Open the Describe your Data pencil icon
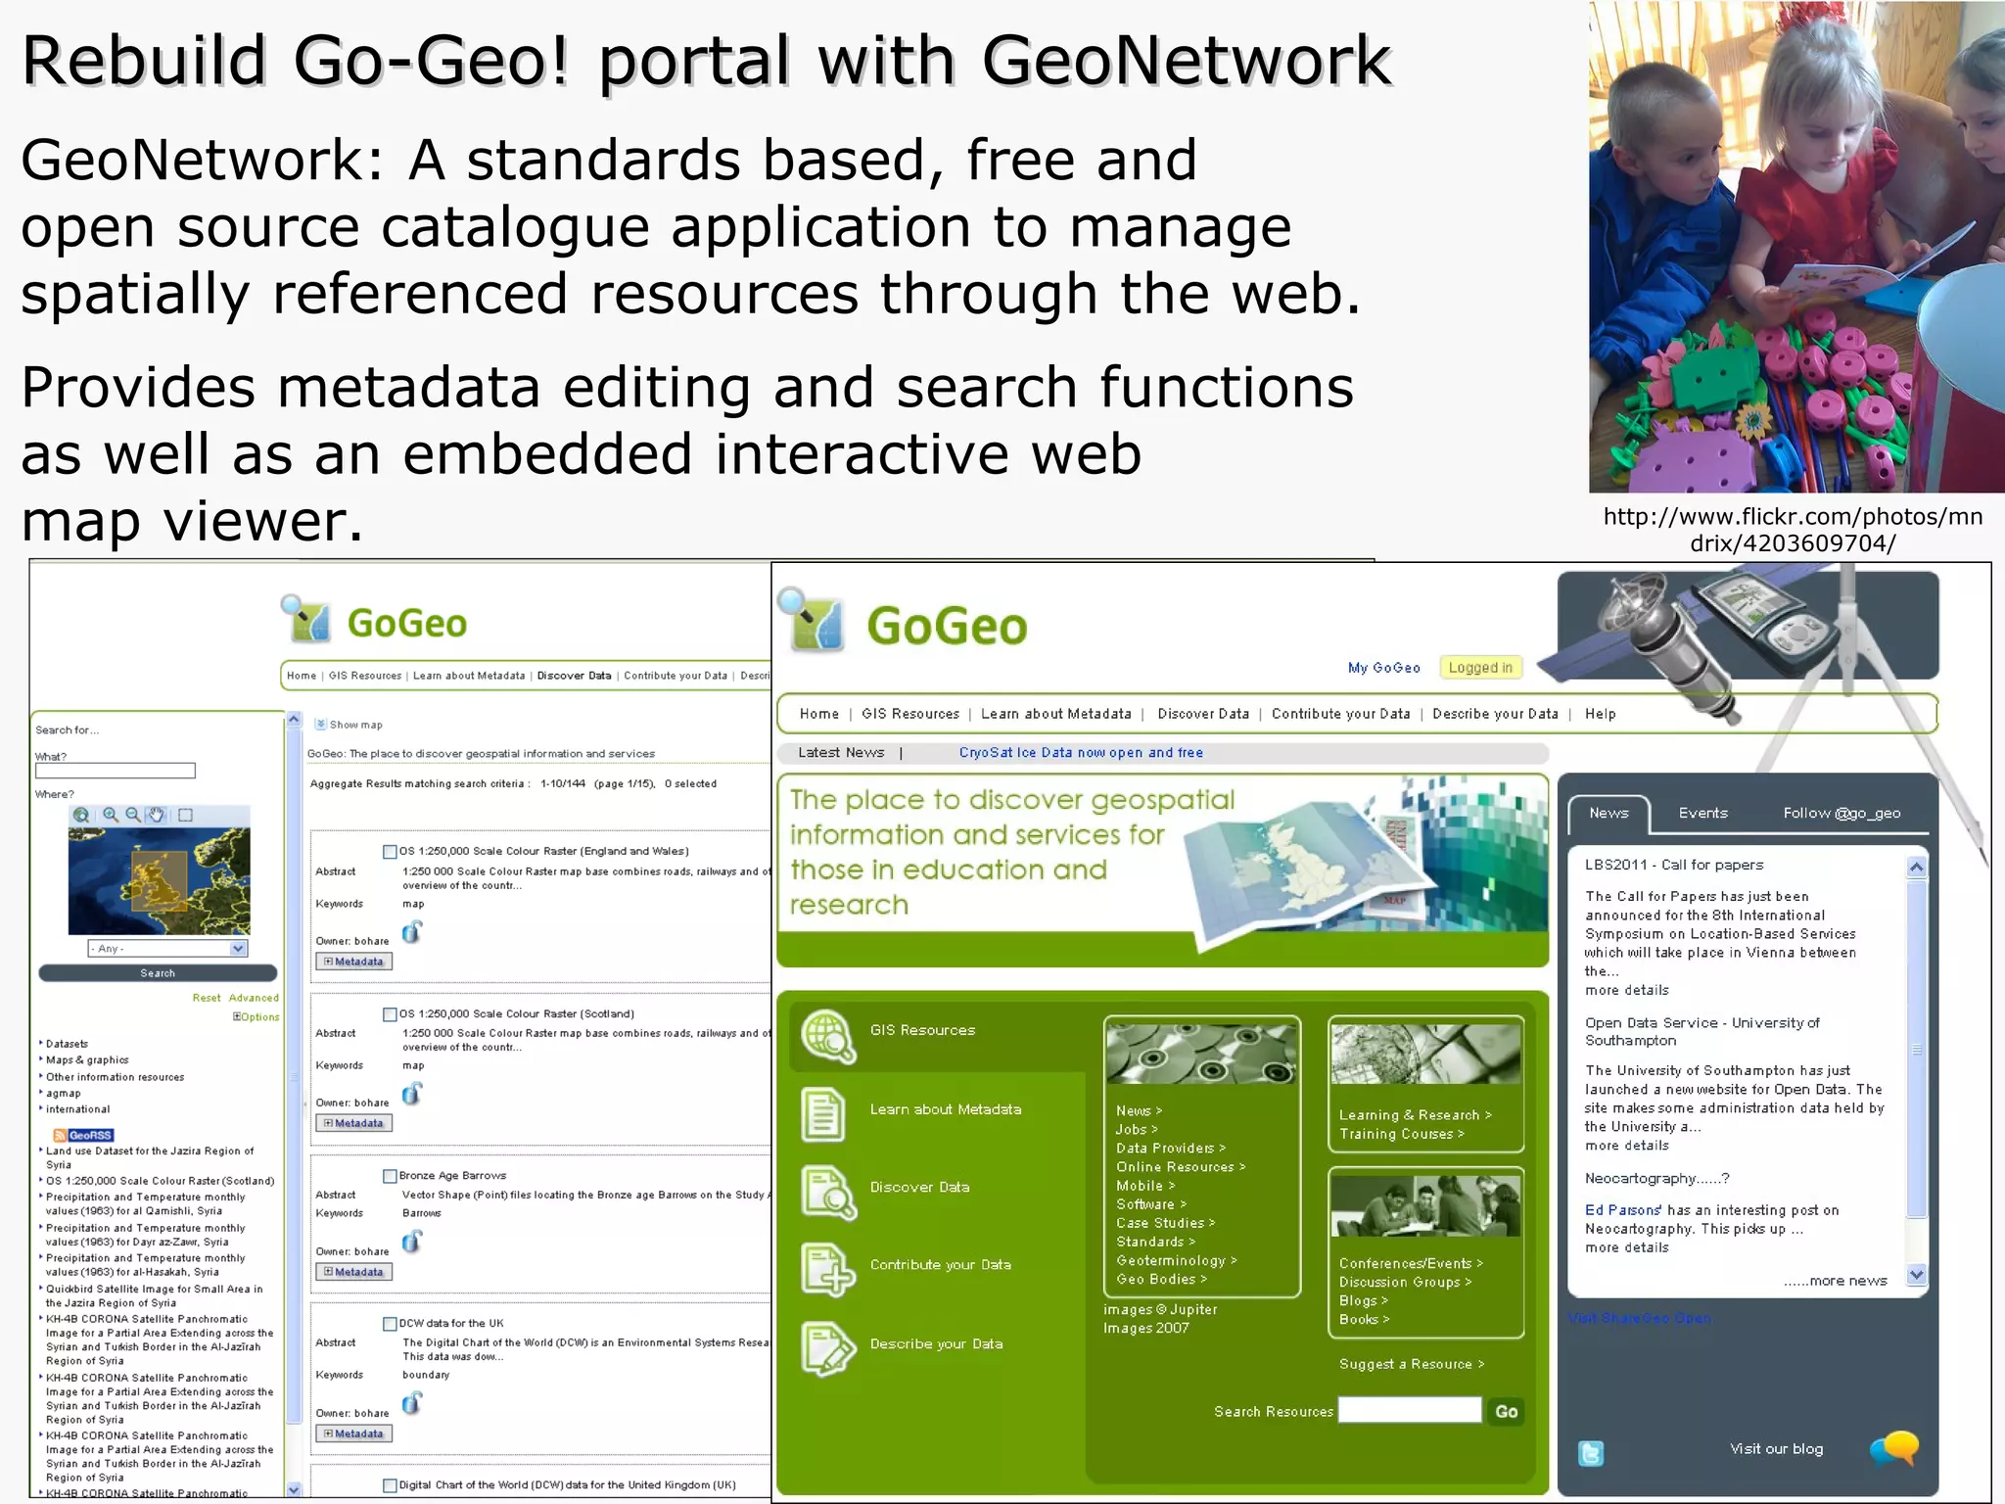Screen dimensions: 2005x1504 (828, 1349)
